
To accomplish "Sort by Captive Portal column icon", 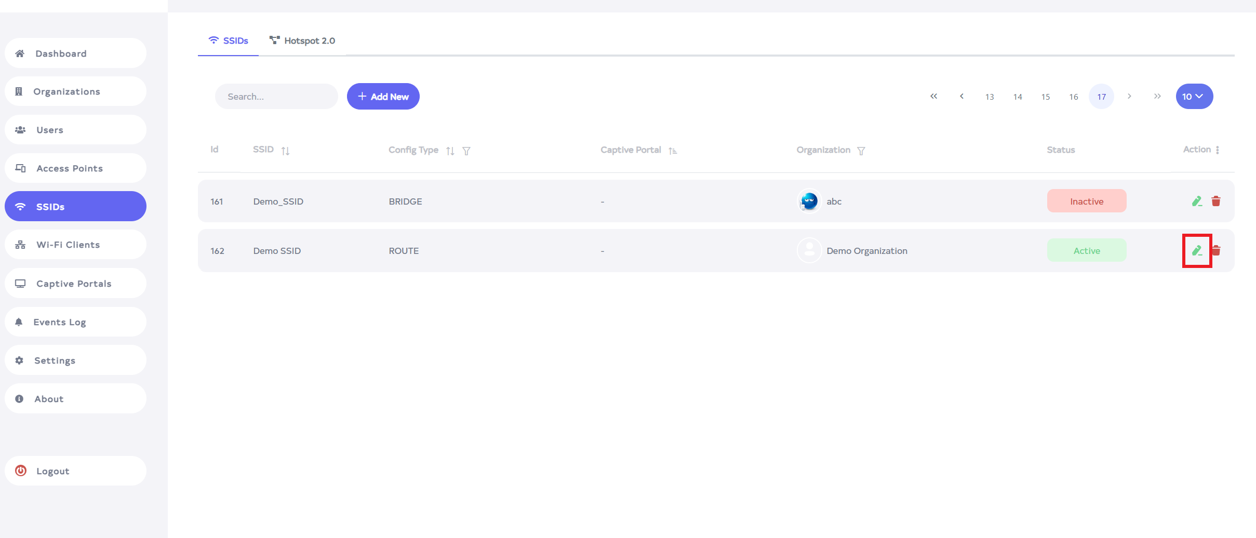I will click(673, 151).
